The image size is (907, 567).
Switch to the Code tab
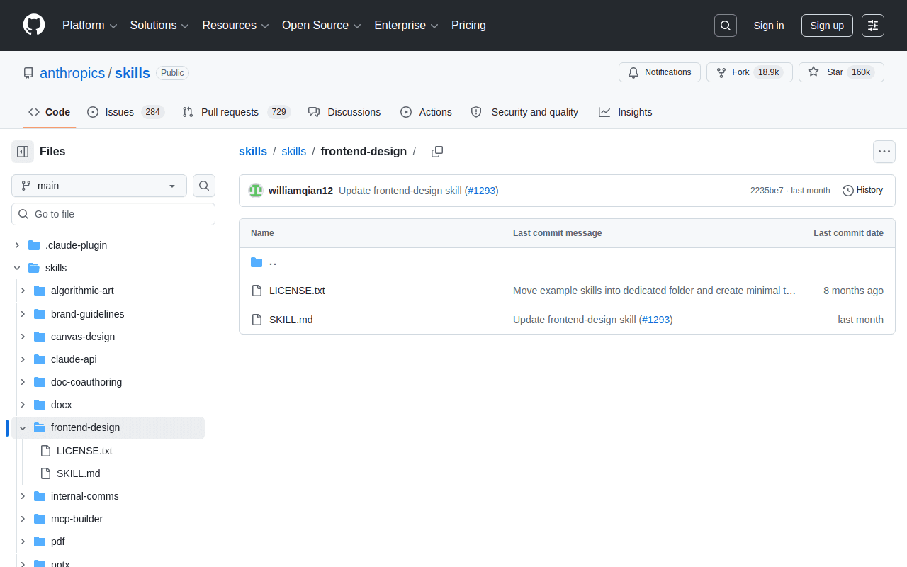point(50,112)
